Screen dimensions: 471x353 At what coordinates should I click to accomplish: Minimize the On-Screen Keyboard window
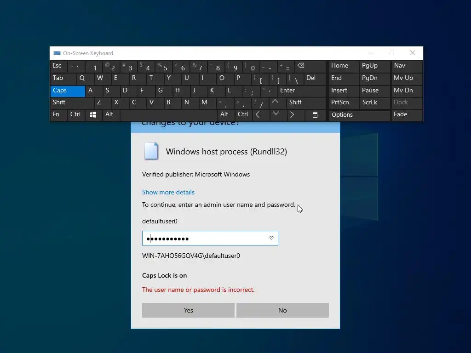pyautogui.click(x=371, y=53)
